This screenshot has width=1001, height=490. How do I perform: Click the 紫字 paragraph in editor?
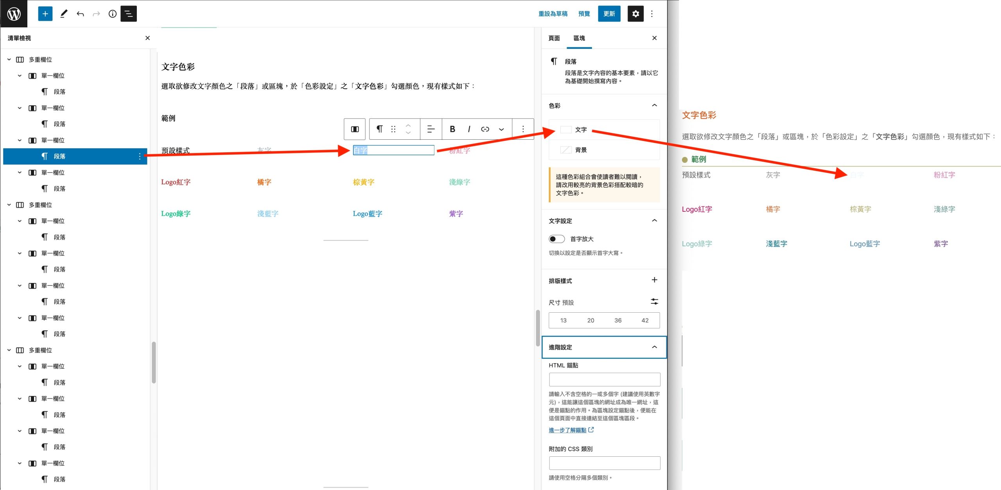pyautogui.click(x=456, y=214)
